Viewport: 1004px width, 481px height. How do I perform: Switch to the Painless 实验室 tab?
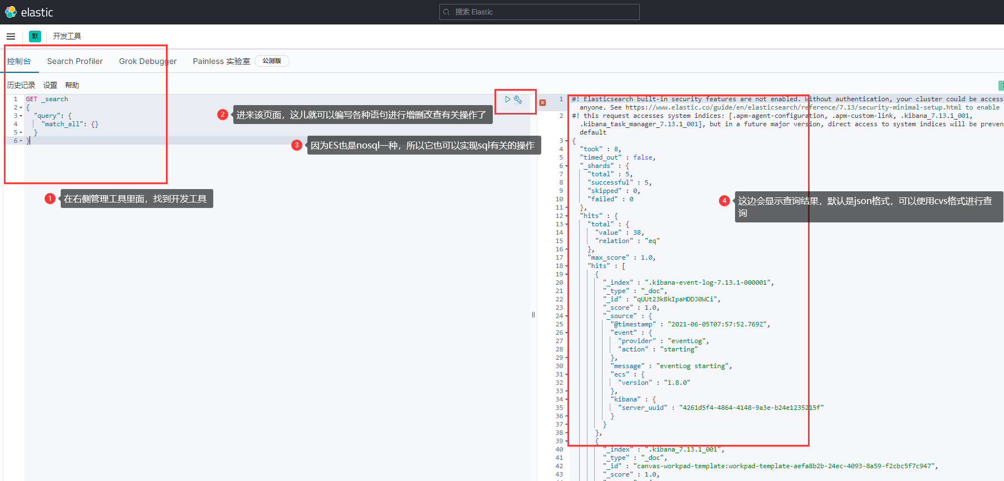coord(222,61)
